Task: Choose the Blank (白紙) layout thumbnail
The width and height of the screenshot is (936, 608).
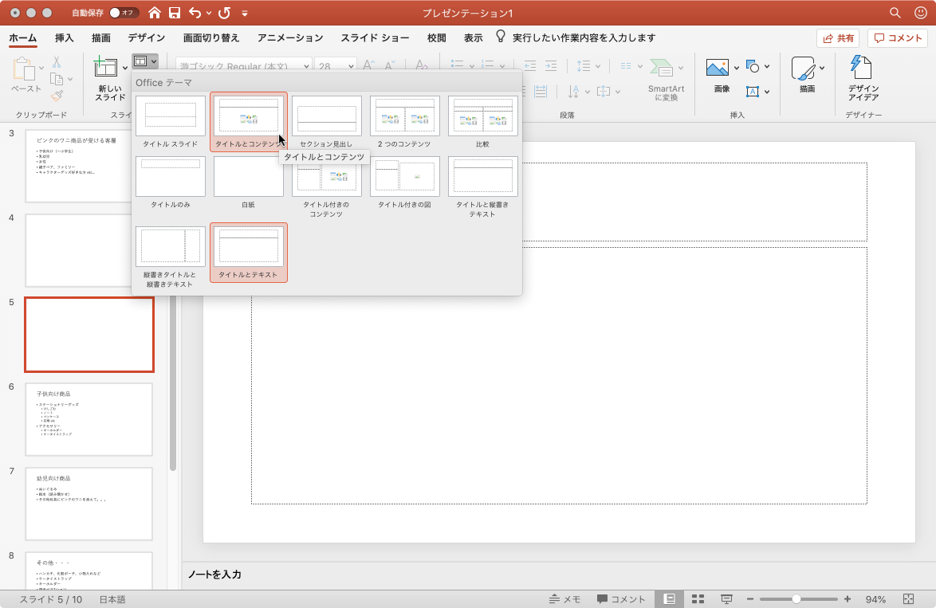Action: coord(248,176)
